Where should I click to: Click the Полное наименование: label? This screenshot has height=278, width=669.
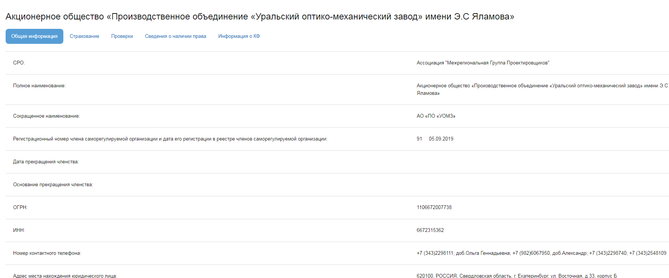coord(39,86)
